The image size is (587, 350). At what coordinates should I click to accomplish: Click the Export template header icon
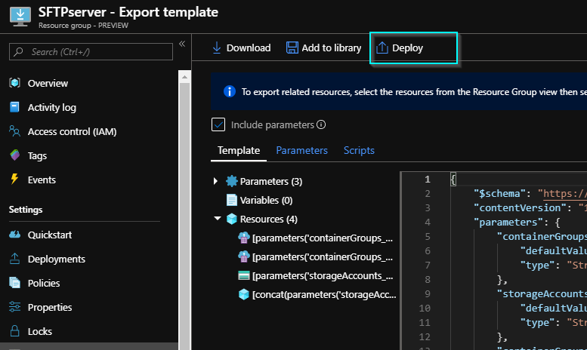point(20,17)
